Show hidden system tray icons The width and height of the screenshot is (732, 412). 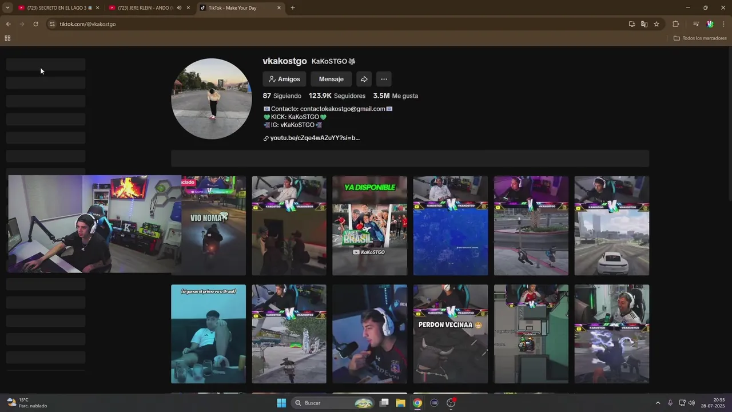tap(658, 403)
